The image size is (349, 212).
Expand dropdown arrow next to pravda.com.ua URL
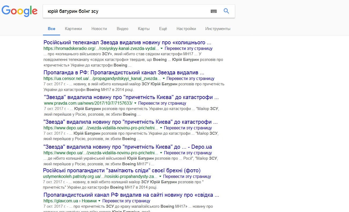click(x=135, y=103)
